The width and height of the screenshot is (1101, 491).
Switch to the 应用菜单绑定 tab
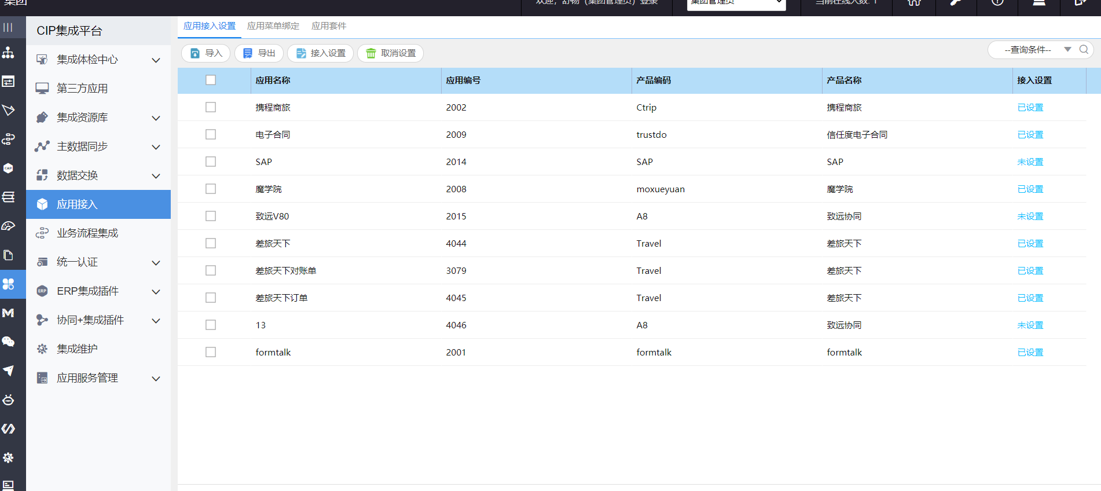[273, 26]
